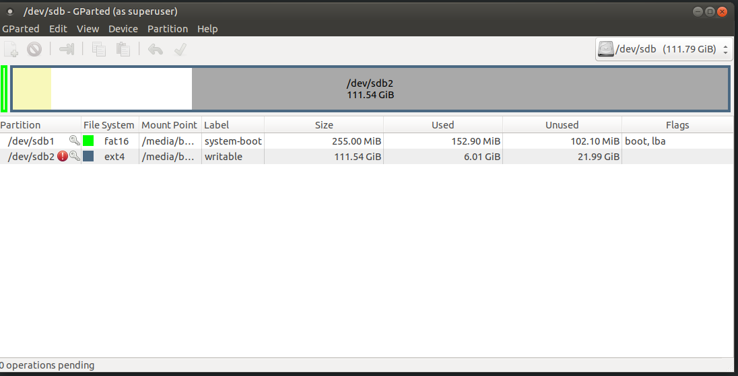Sort by the Size column header

pyautogui.click(x=324, y=125)
